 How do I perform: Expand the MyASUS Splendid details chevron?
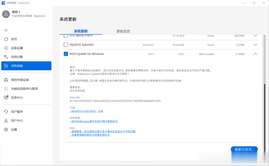[255, 45]
